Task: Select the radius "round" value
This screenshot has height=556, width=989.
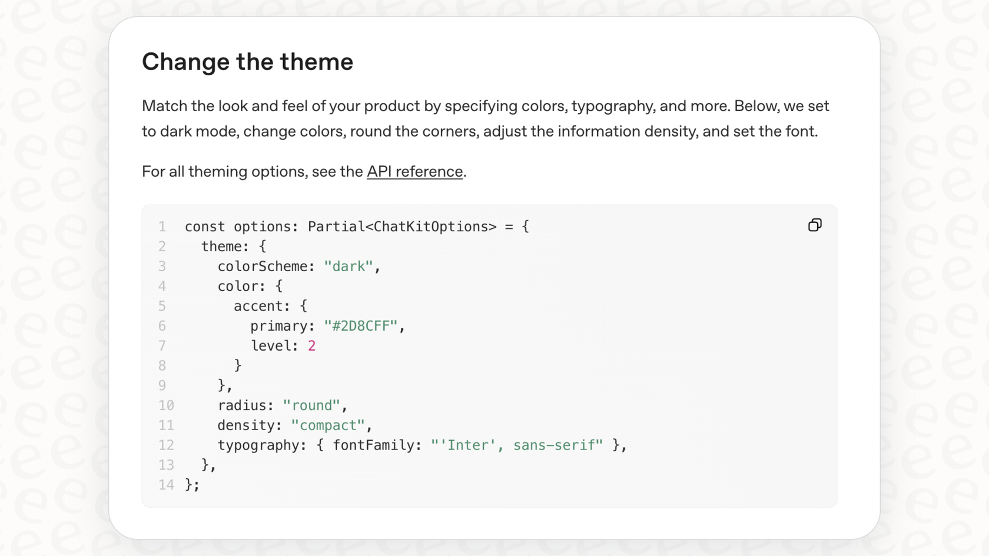Action: [x=312, y=405]
